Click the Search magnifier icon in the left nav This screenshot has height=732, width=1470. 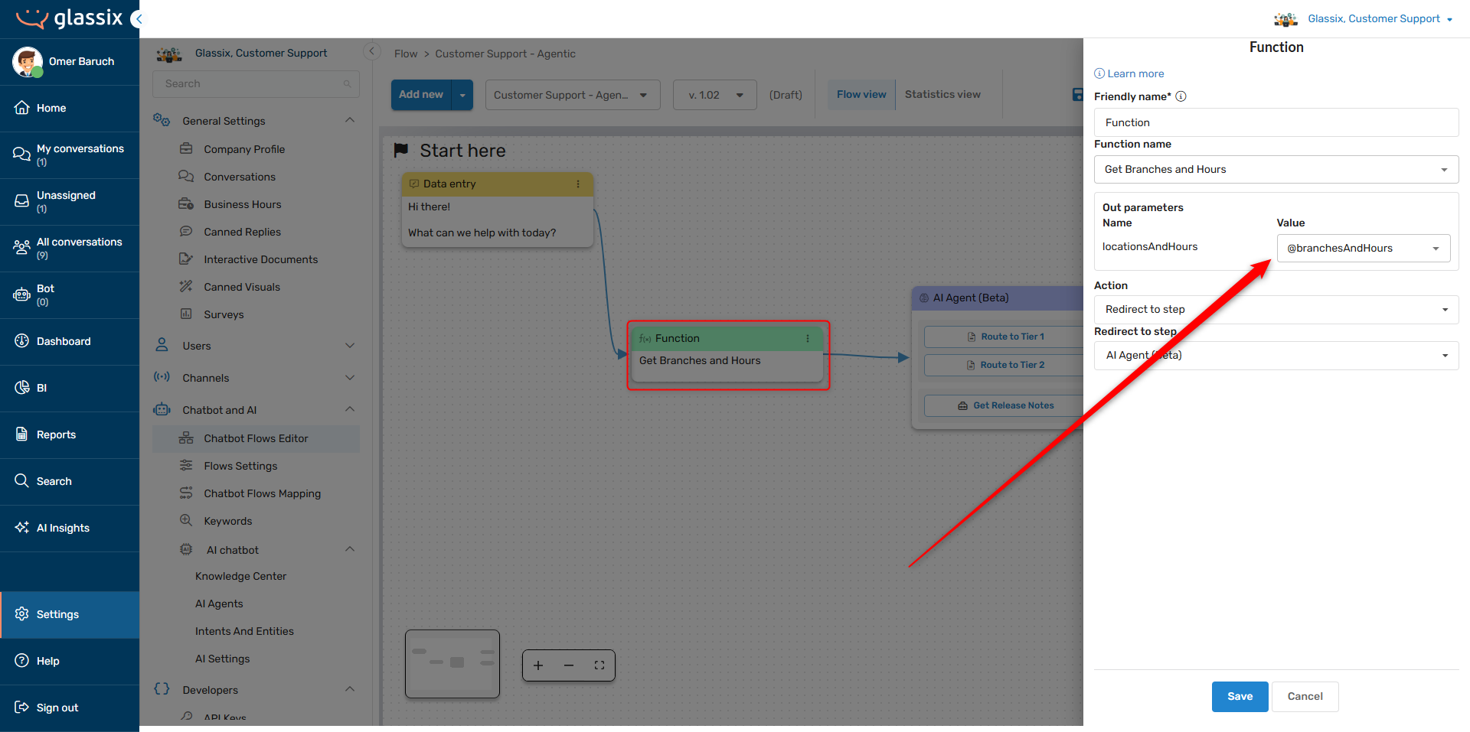(21, 481)
